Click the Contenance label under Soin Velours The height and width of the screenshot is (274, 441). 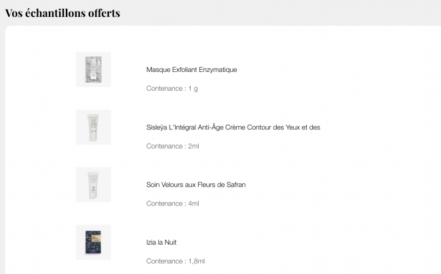(165, 203)
